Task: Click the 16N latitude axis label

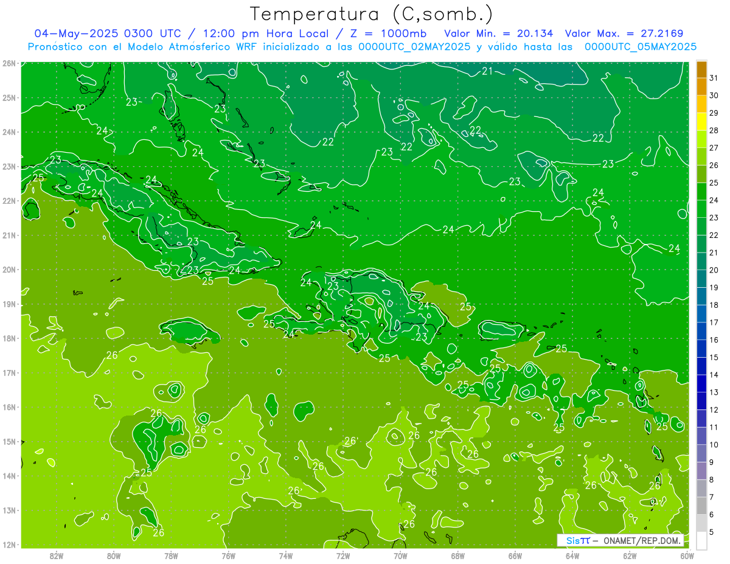Action: click(x=9, y=407)
